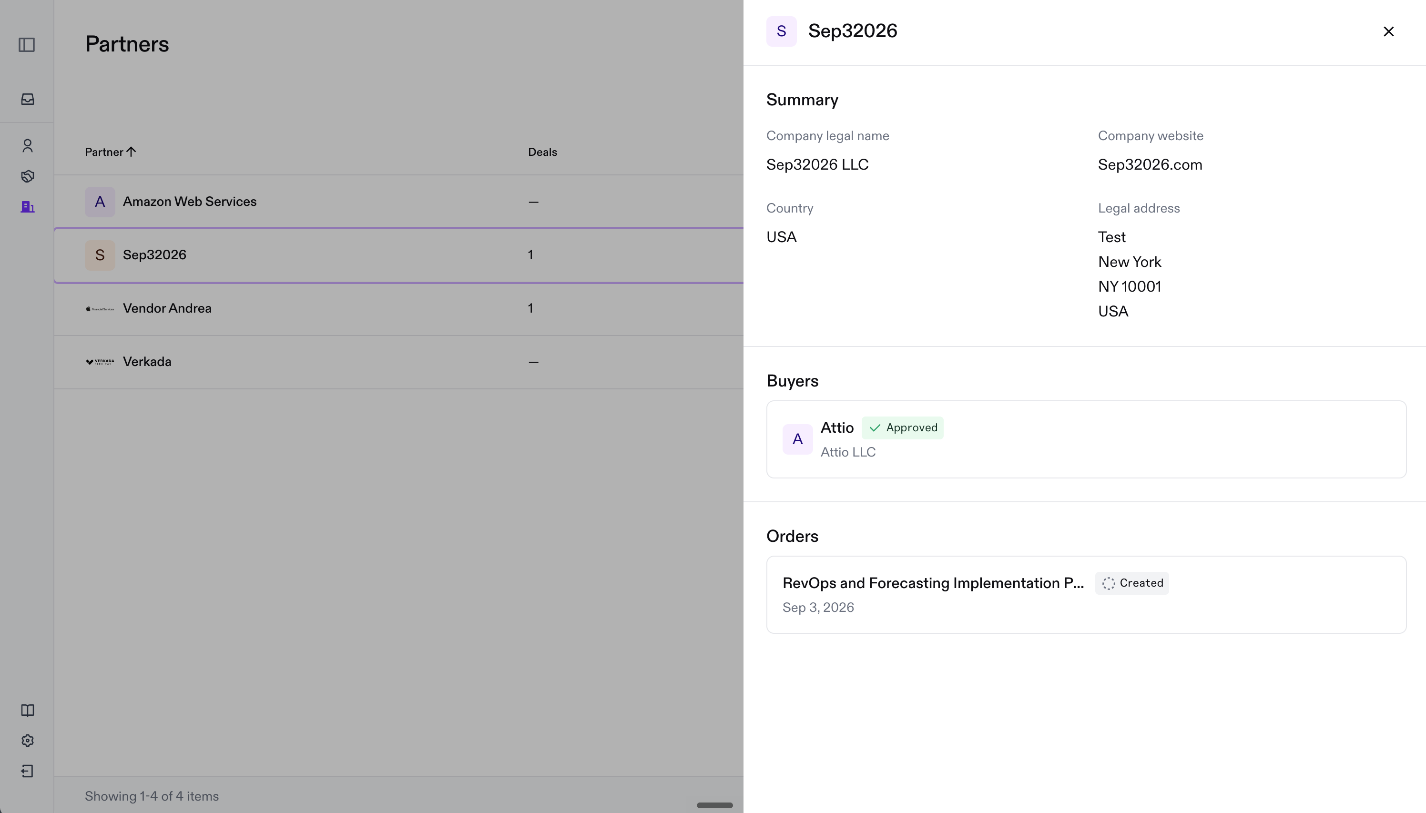Image resolution: width=1426 pixels, height=813 pixels.
Task: Open the handshake deals icon in sidebar
Action: [x=27, y=176]
